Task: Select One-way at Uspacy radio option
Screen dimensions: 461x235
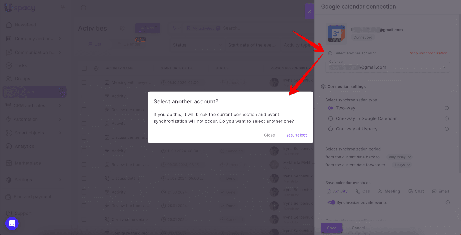Action: point(331,129)
